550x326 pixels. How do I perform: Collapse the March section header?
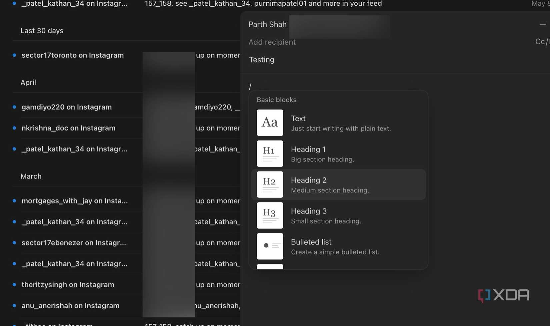click(31, 176)
